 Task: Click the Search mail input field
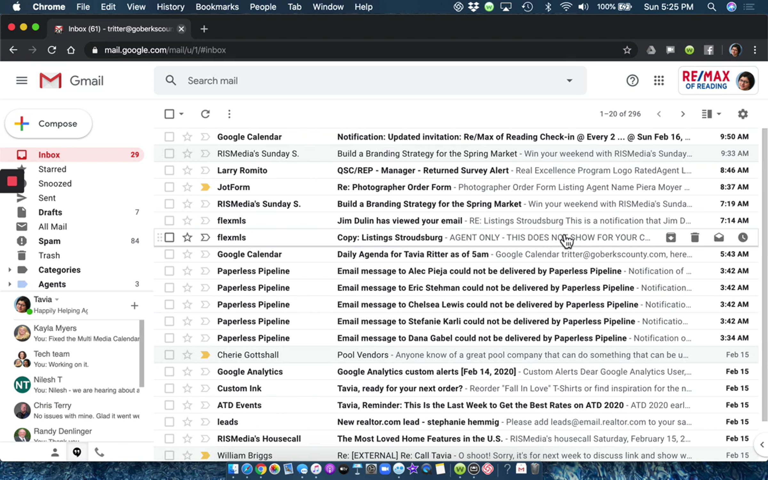pos(352,81)
